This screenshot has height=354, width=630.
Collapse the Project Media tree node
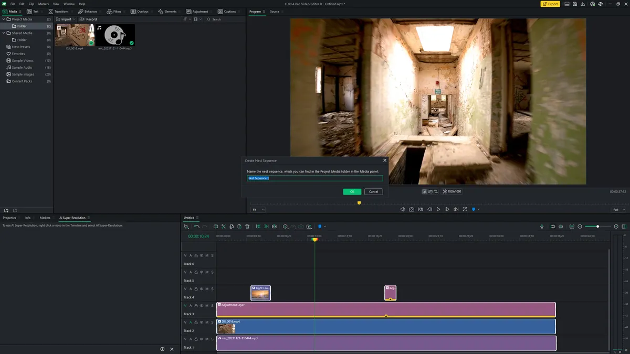tap(3, 19)
